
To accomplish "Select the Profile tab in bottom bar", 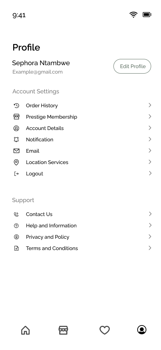I will (142, 330).
